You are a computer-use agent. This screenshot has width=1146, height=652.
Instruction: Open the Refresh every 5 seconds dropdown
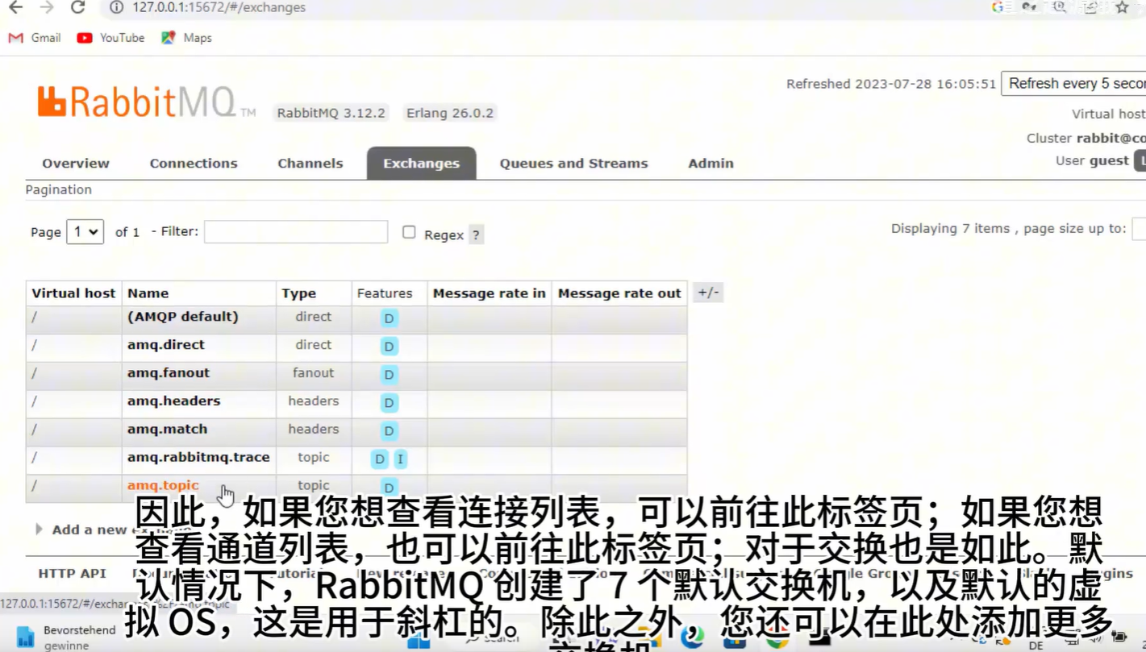point(1073,84)
